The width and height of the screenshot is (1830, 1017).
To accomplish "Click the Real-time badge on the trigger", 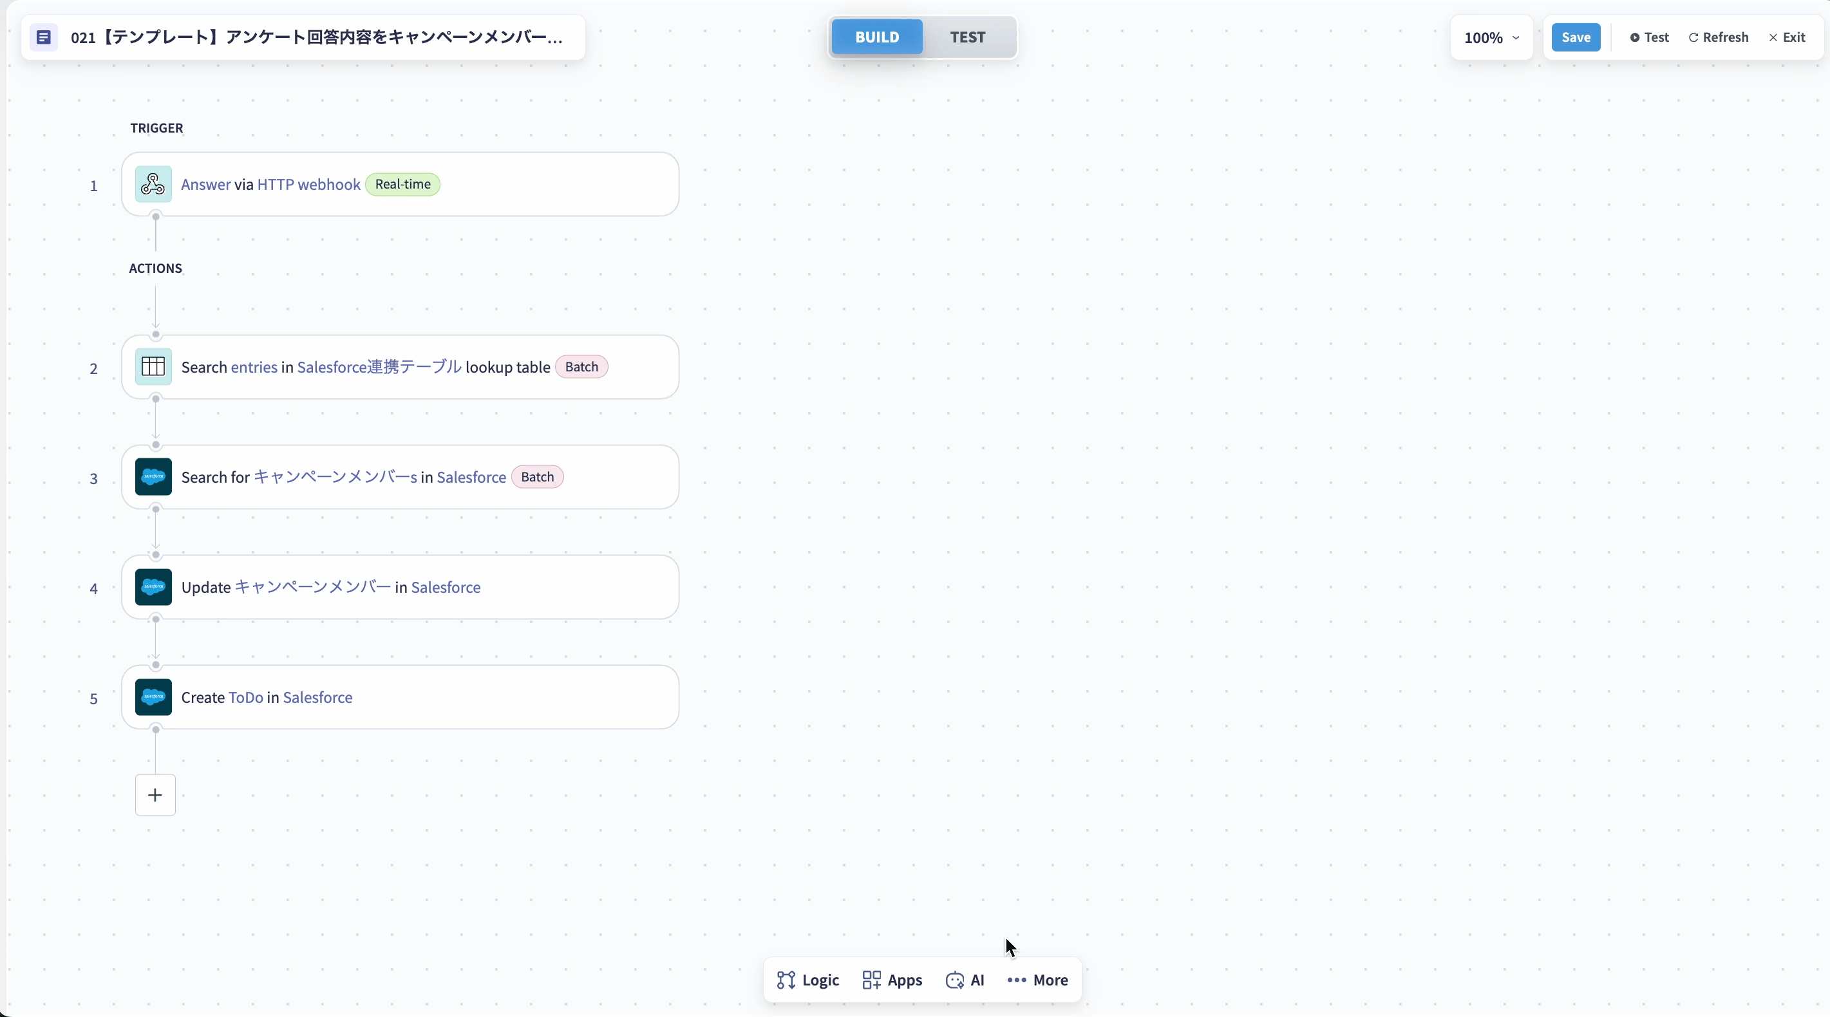I will tap(403, 184).
